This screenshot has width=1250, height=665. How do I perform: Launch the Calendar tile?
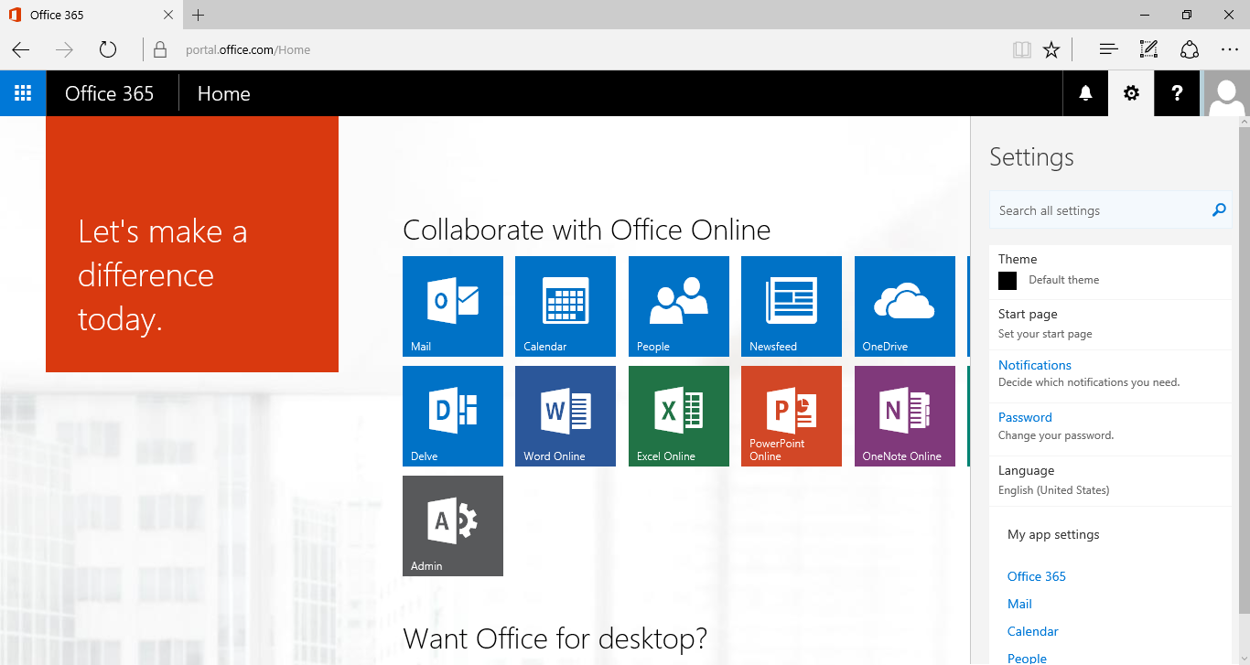(x=566, y=306)
